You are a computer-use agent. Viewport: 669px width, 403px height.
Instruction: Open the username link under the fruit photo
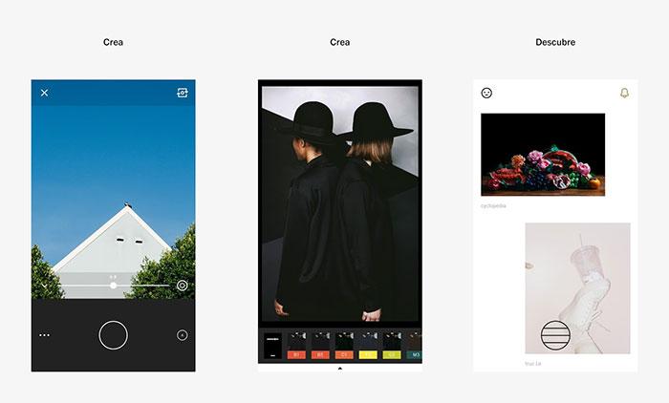(493, 206)
